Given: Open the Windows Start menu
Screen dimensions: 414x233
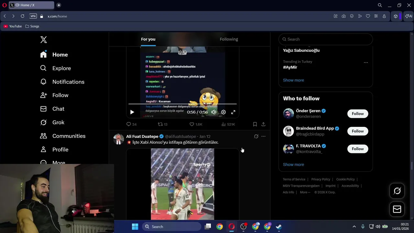Looking at the screenshot, I should coord(135,227).
